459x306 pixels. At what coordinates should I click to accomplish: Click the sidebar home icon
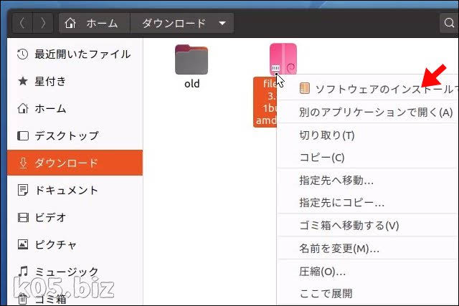(23, 108)
